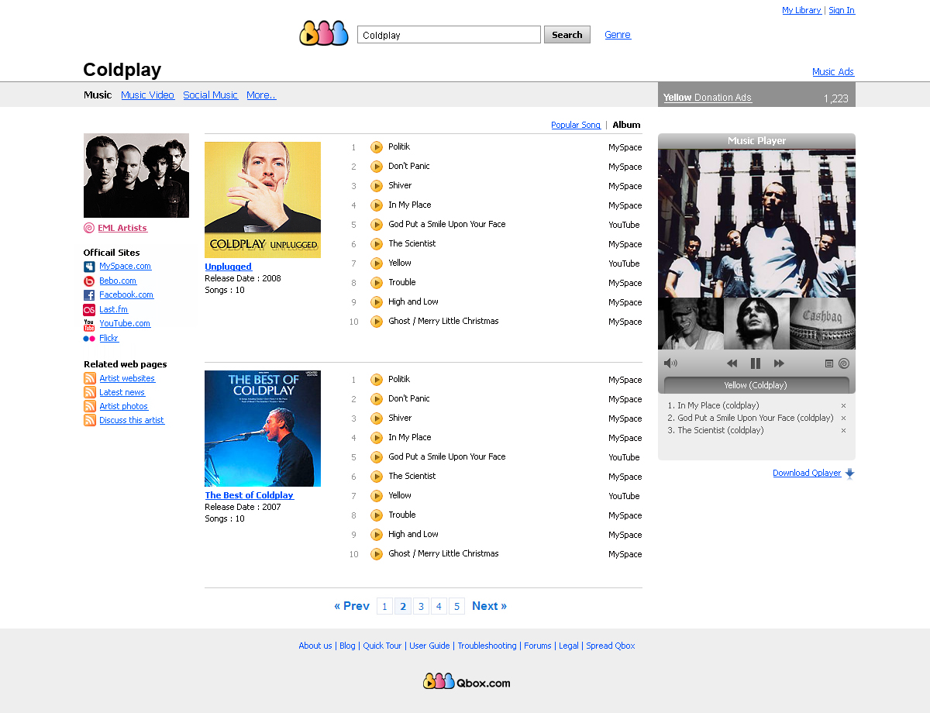Click in the Coldplay search field
Viewport: 930px width, 713px height.
coord(449,35)
